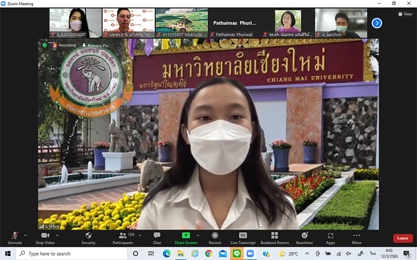Select 611215017 Muksuda video thumbnail
Screen dimensions: 417x260
181,23
